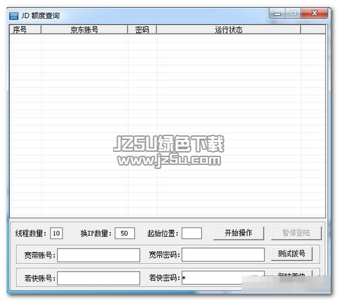Close the JD 额度查询 window
This screenshot has height=301, width=338.
(314, 13)
